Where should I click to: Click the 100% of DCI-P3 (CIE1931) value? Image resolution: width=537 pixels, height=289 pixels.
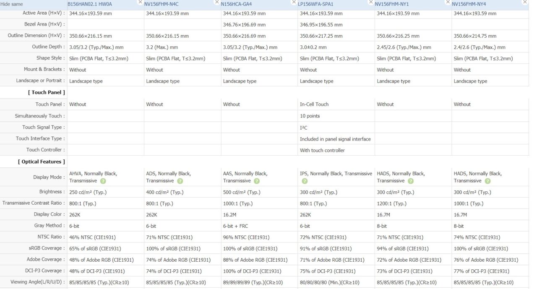(252, 271)
